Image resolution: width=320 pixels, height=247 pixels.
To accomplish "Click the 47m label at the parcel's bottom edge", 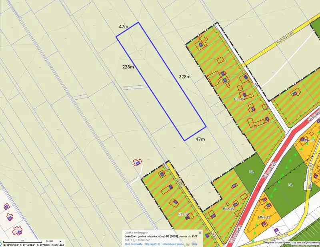I will tap(200, 139).
